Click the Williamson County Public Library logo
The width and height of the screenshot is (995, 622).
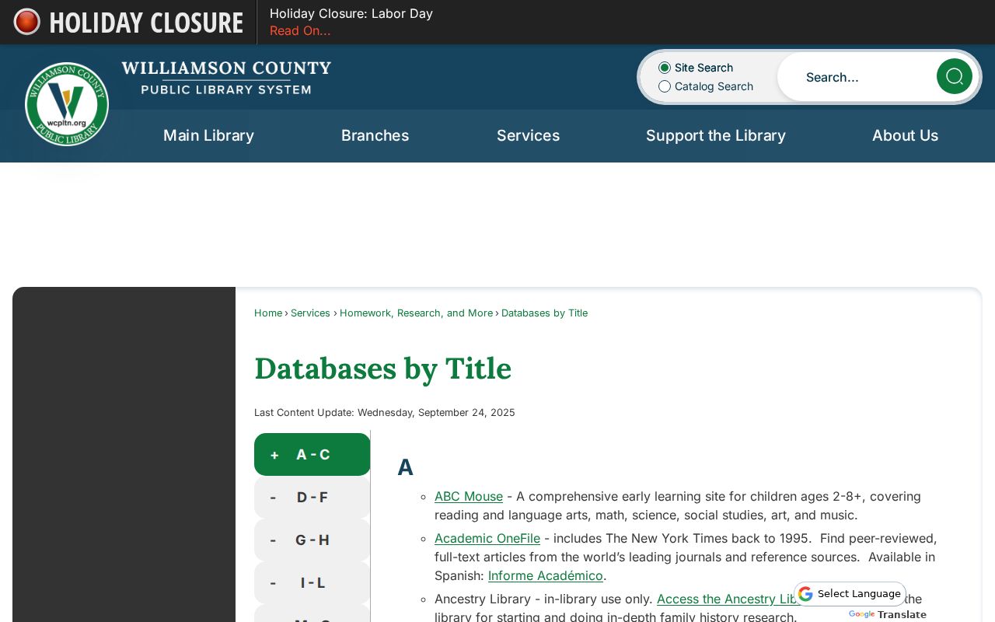(x=67, y=104)
